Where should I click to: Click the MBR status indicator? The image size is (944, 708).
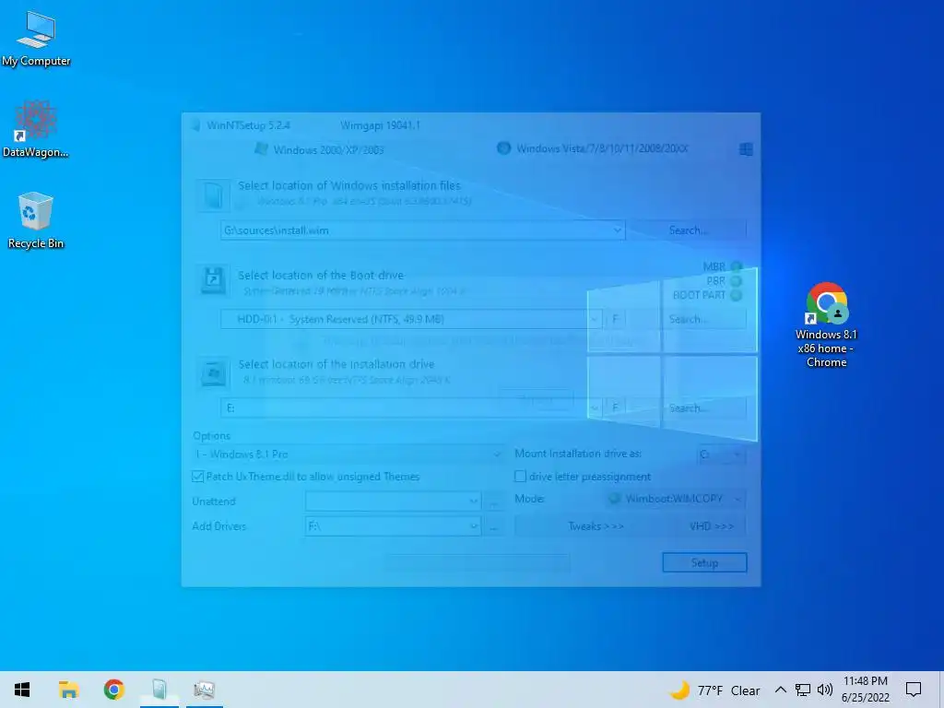pos(736,266)
